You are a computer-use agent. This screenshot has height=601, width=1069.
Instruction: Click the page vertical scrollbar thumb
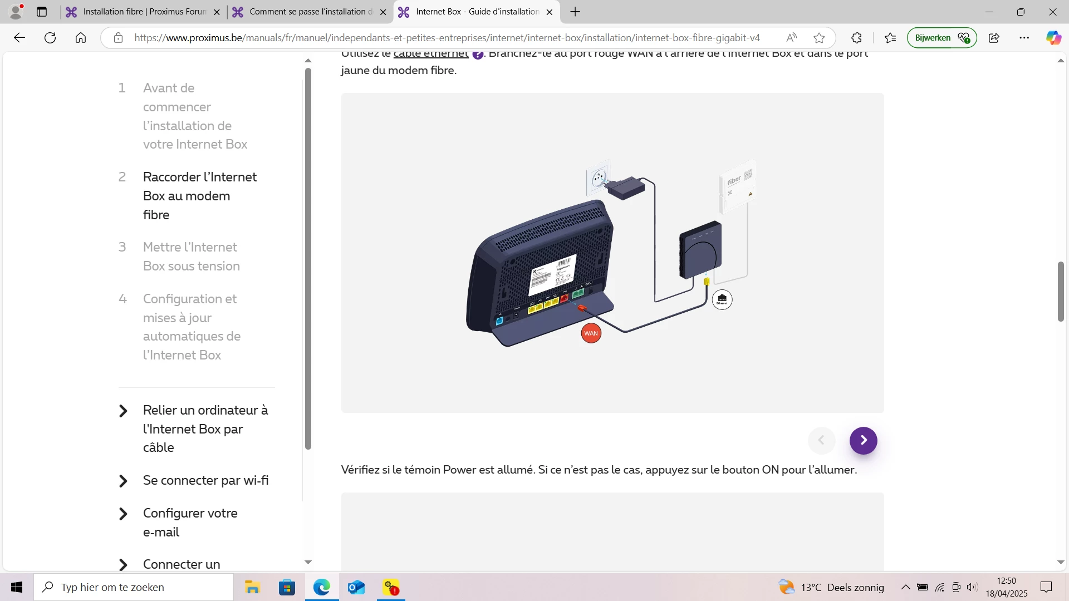coord(1061,291)
